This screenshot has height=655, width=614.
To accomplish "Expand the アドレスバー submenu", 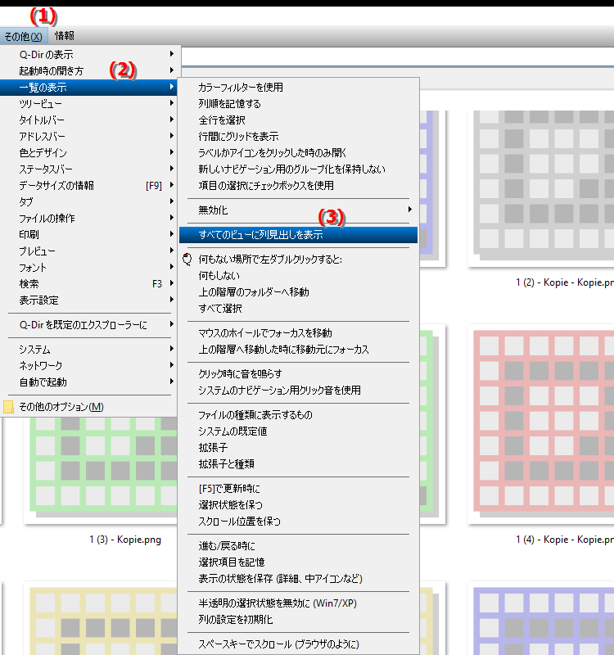I will 88,136.
